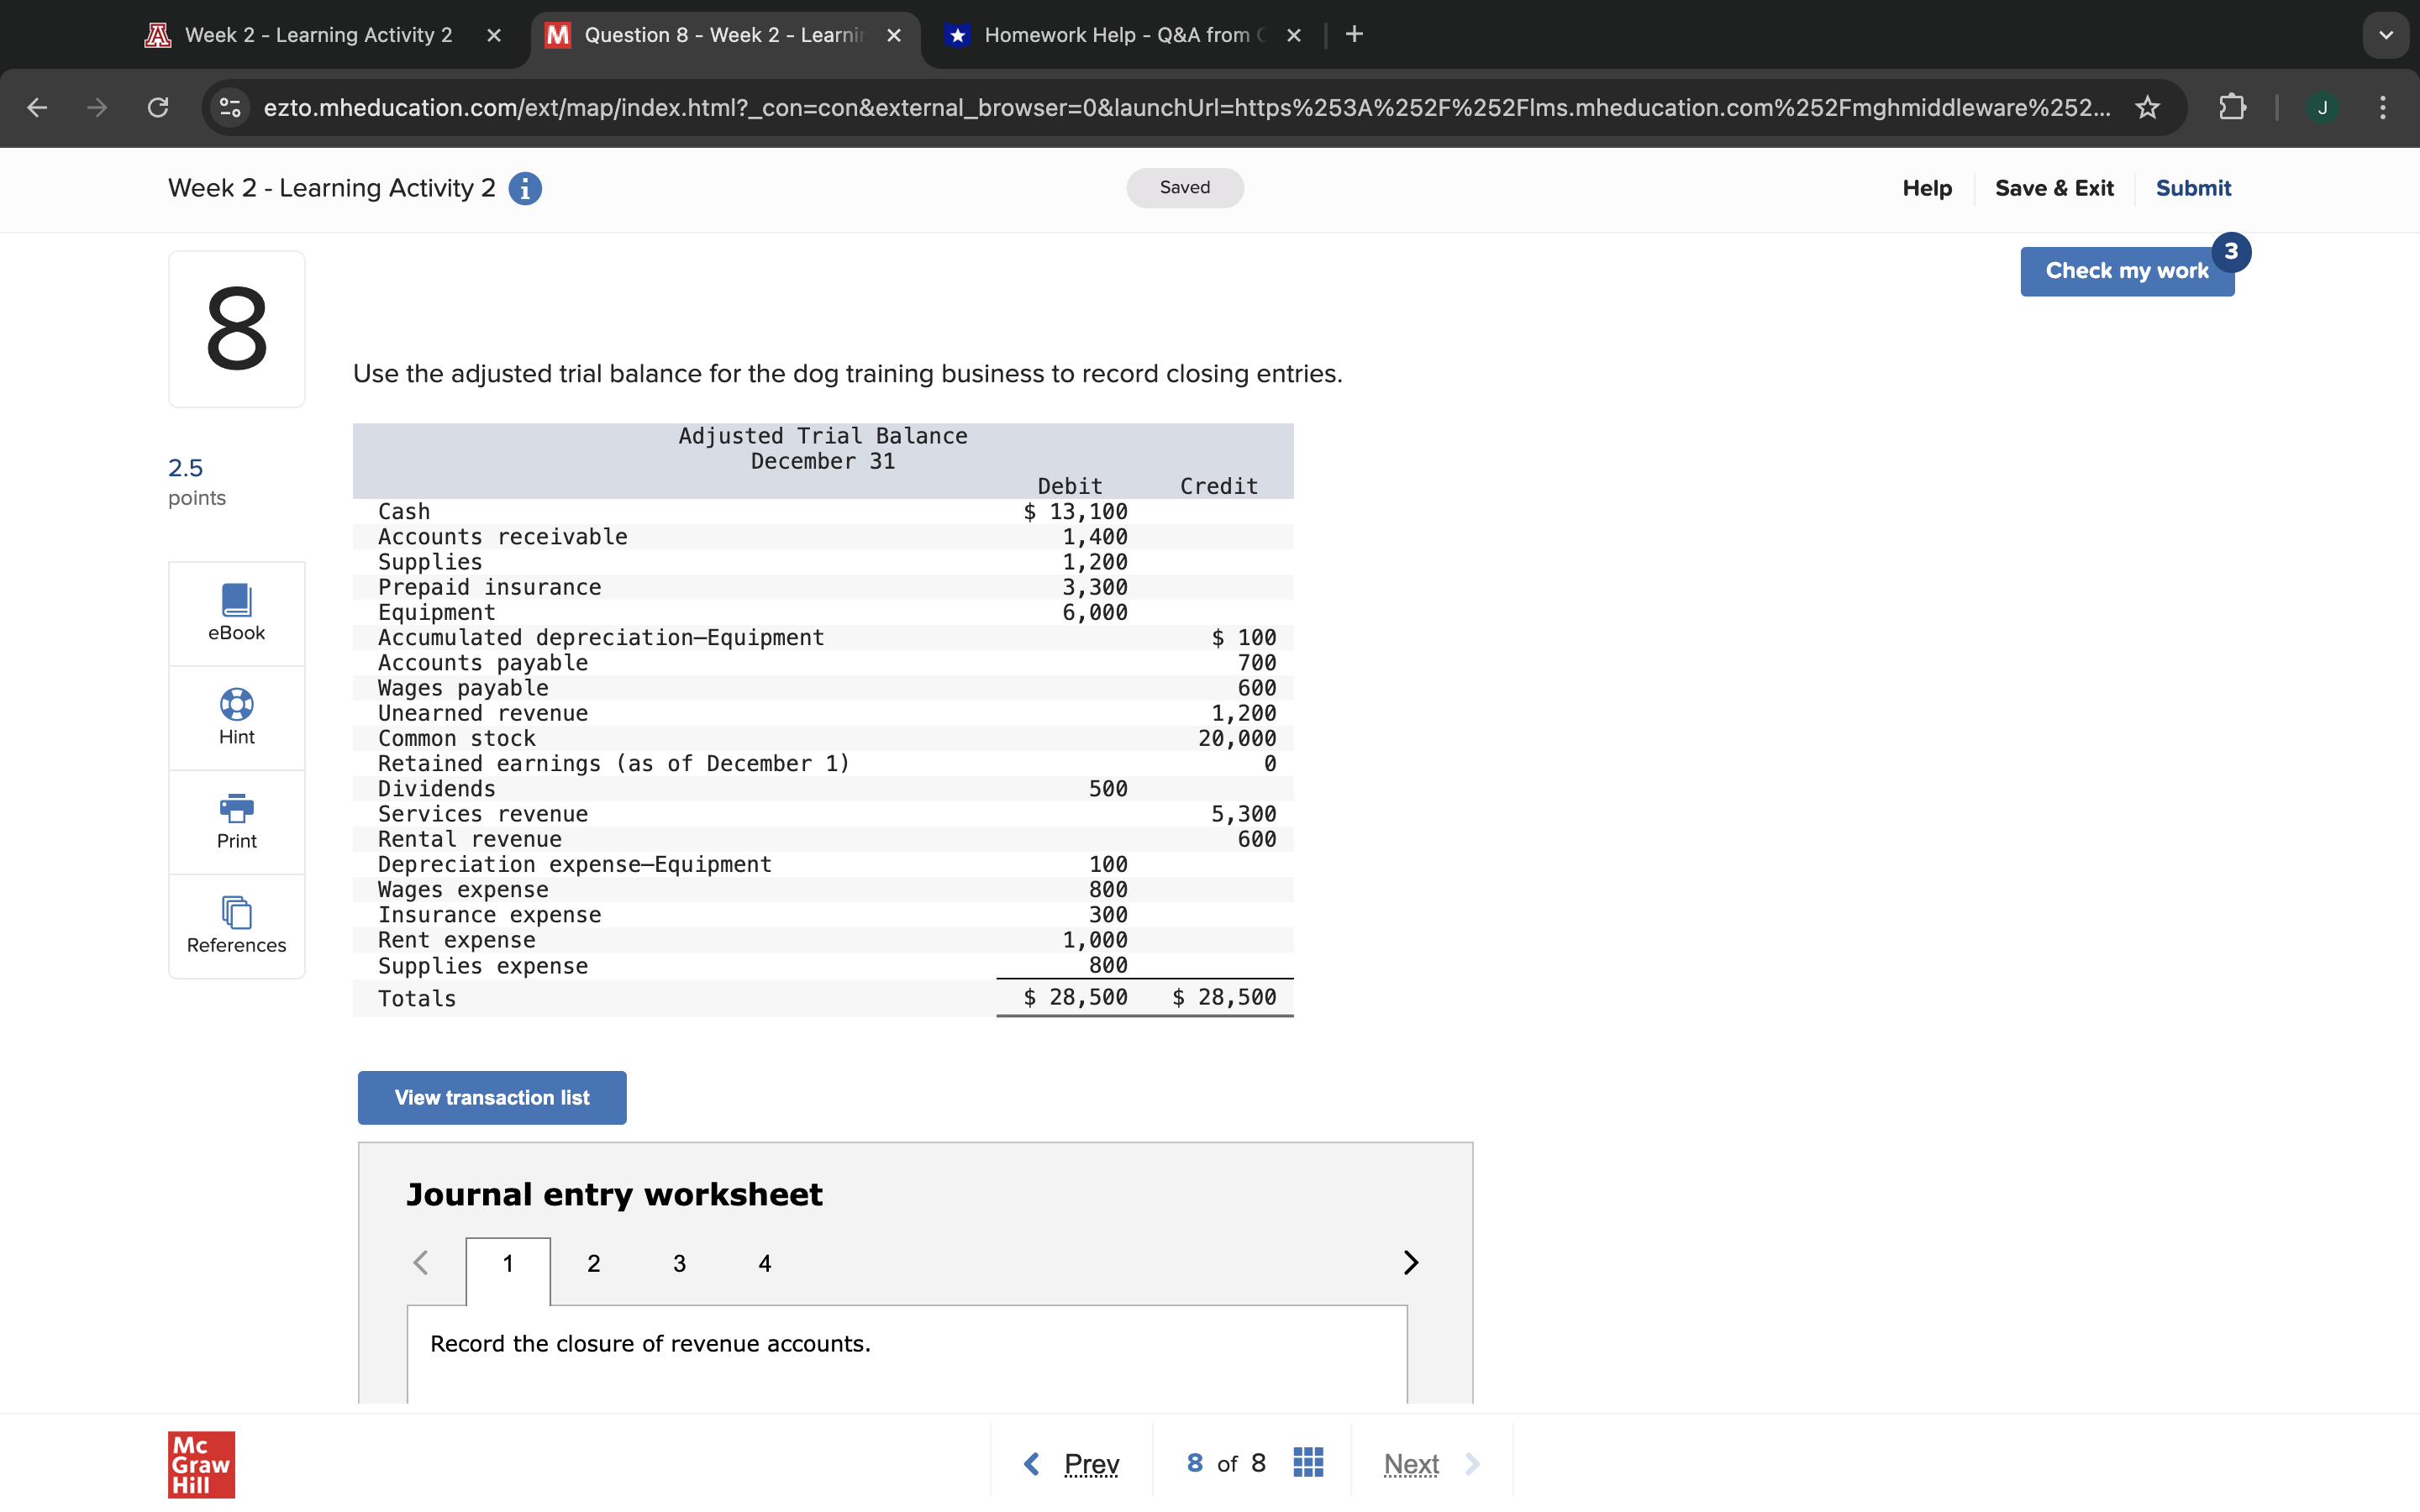Image resolution: width=2420 pixels, height=1512 pixels.
Task: Click the info icon beside assignment title
Action: [525, 188]
